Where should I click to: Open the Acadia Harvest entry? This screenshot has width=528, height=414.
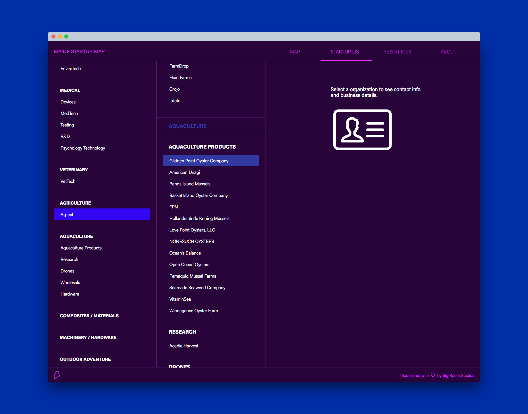[x=184, y=346]
